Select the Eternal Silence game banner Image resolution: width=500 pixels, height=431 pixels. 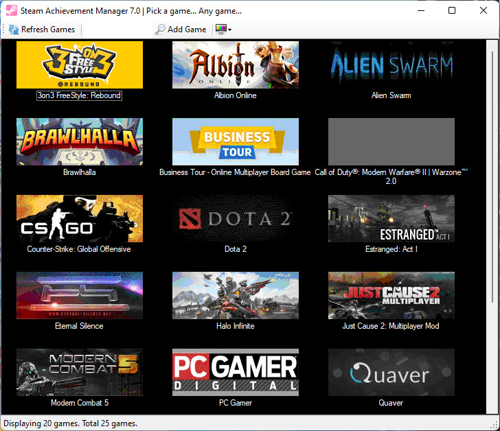[80, 295]
